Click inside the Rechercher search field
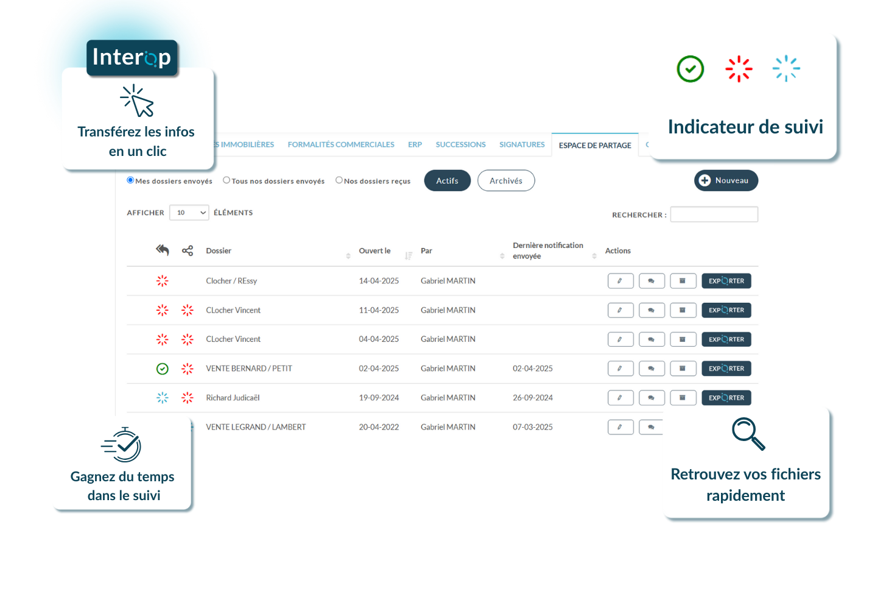The width and height of the screenshot is (889, 597). point(714,214)
